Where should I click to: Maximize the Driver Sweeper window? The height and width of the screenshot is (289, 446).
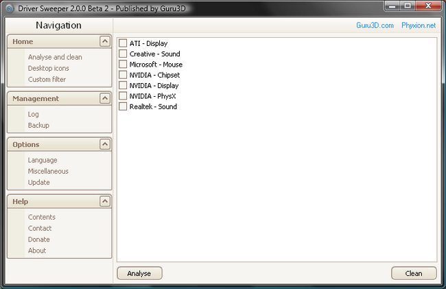point(408,5)
